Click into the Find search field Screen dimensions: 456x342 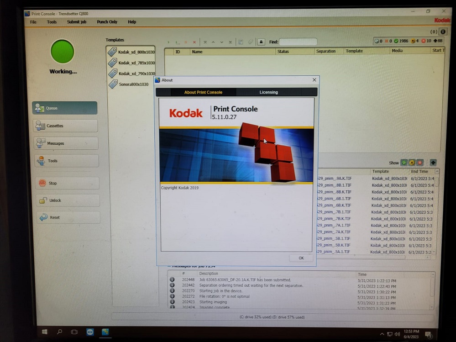click(x=298, y=42)
